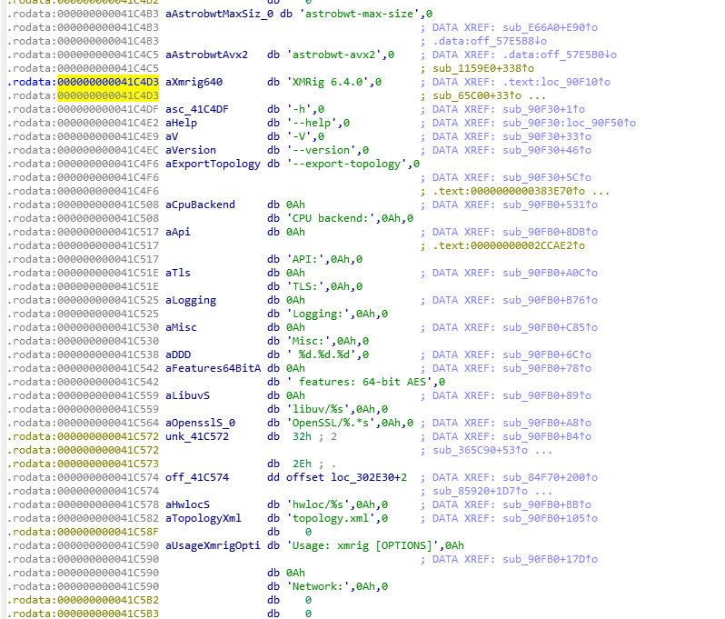Follow xref sub_90F30+33
725x619 pixels.
(547, 136)
